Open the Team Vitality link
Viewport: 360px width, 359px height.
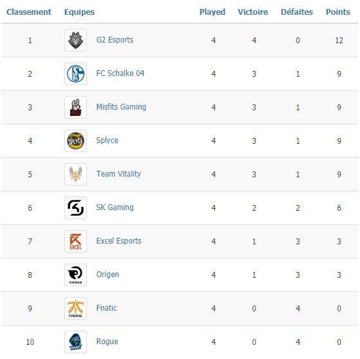click(118, 174)
